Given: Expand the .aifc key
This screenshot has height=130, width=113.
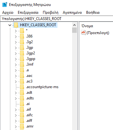Looking at the screenshot, I should click(x=16, y=115).
